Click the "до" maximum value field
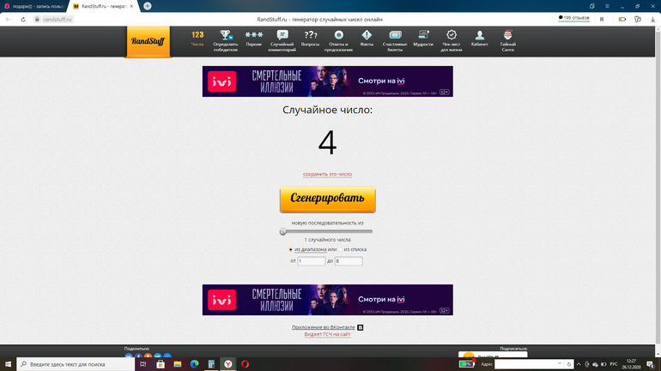This screenshot has height=371, width=661. (x=349, y=261)
